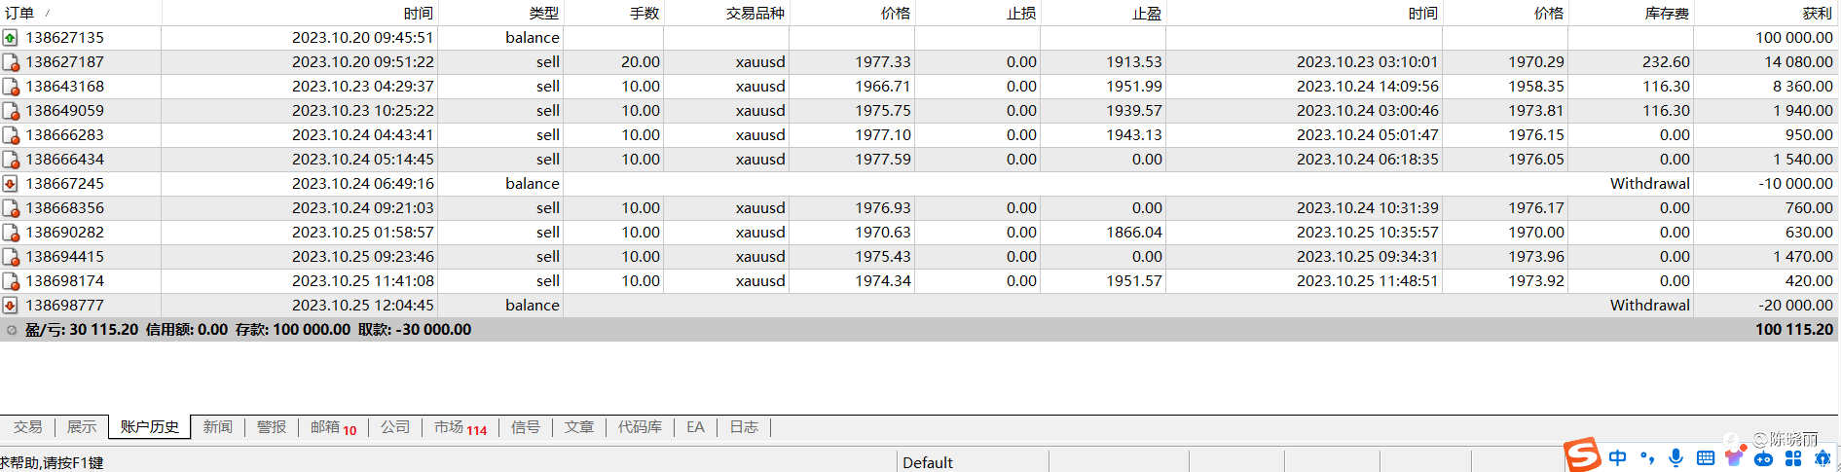Click the order icon beside 138643168
The width and height of the screenshot is (1841, 472).
pos(10,87)
